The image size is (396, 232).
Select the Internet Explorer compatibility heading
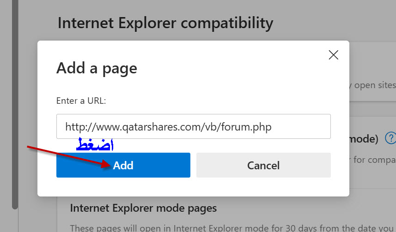pos(165,23)
